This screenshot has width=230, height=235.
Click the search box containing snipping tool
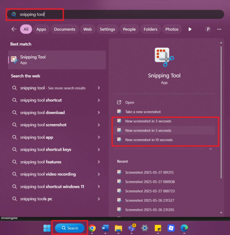pos(116,15)
